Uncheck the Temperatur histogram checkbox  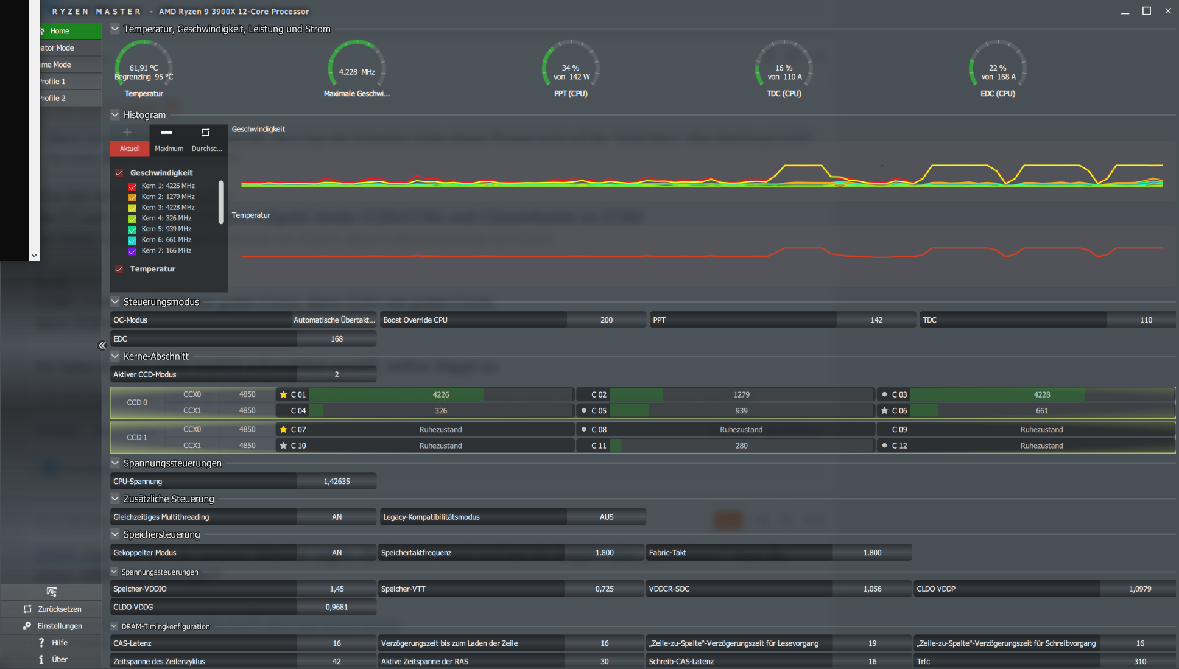click(119, 269)
